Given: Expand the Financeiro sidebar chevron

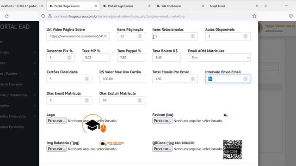Looking at the screenshot, I should (35, 106).
